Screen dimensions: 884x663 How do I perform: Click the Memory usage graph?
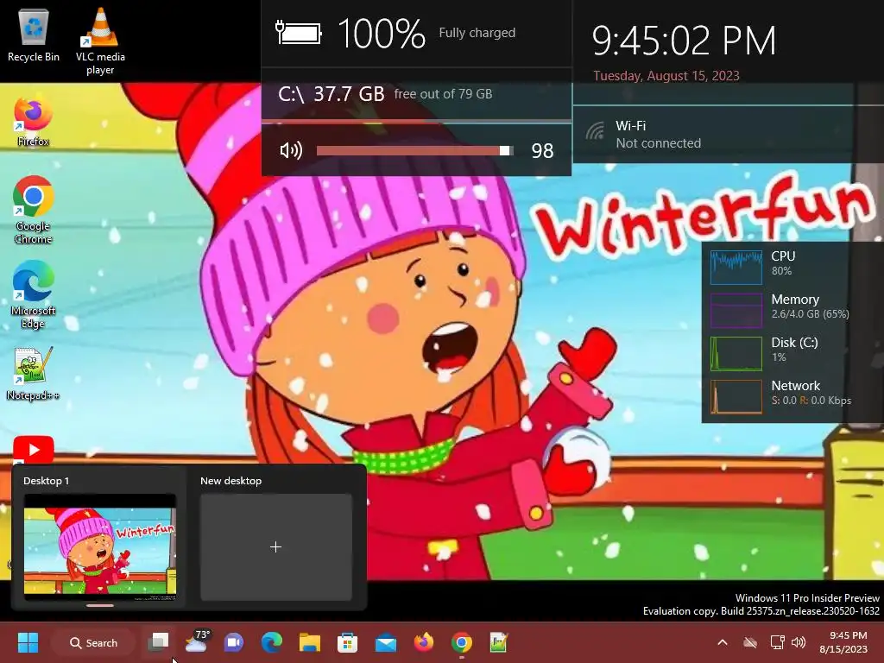click(736, 311)
